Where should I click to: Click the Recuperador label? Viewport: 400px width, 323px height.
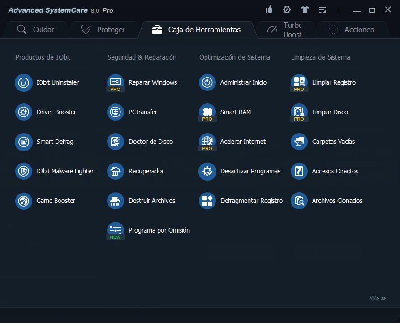click(146, 171)
